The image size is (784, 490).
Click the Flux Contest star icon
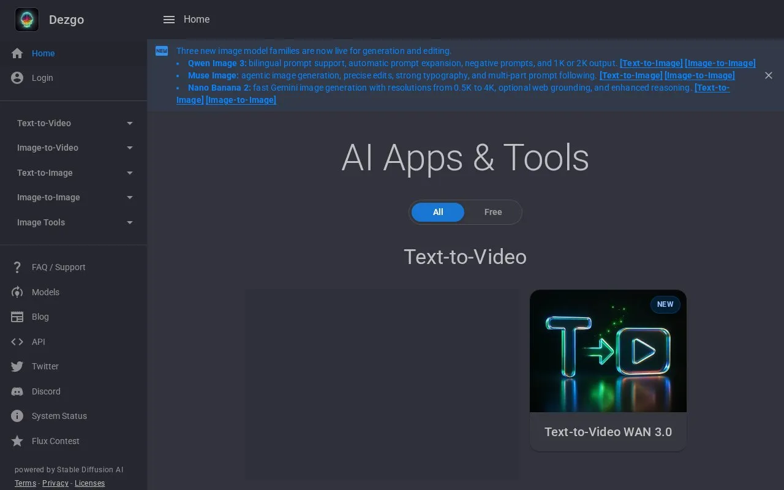click(17, 441)
